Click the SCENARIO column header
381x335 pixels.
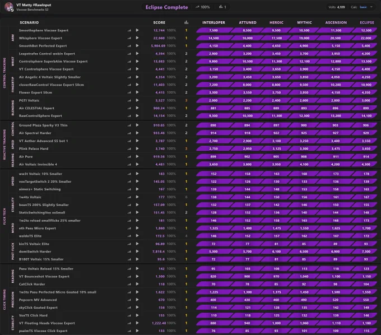29,22
